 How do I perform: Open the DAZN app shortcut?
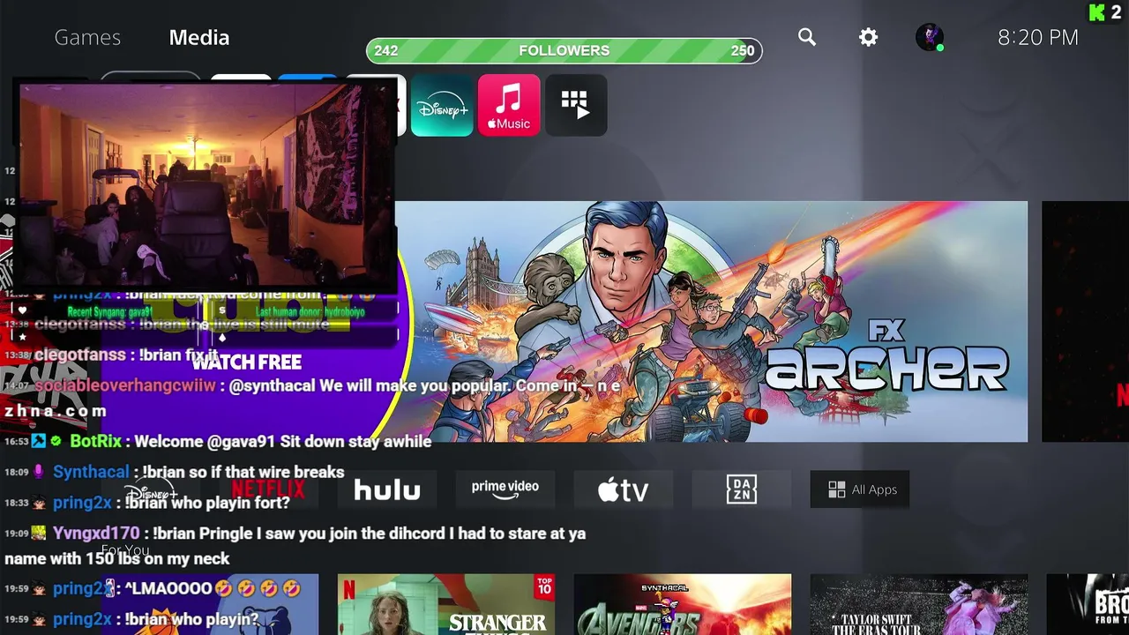coord(742,489)
